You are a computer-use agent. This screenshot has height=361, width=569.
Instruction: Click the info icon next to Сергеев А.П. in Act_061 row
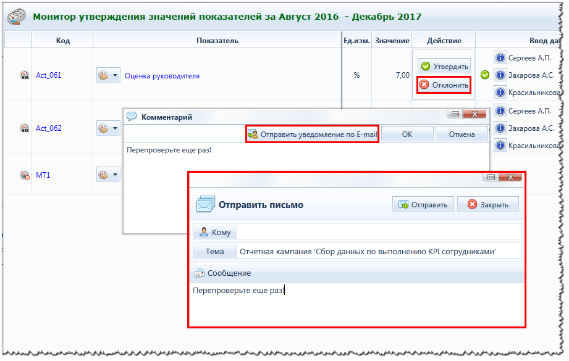pos(500,57)
